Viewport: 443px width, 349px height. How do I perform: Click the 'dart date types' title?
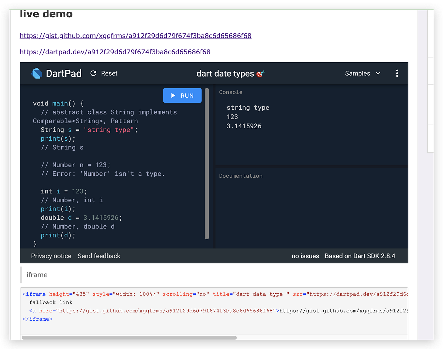pyautogui.click(x=225, y=74)
